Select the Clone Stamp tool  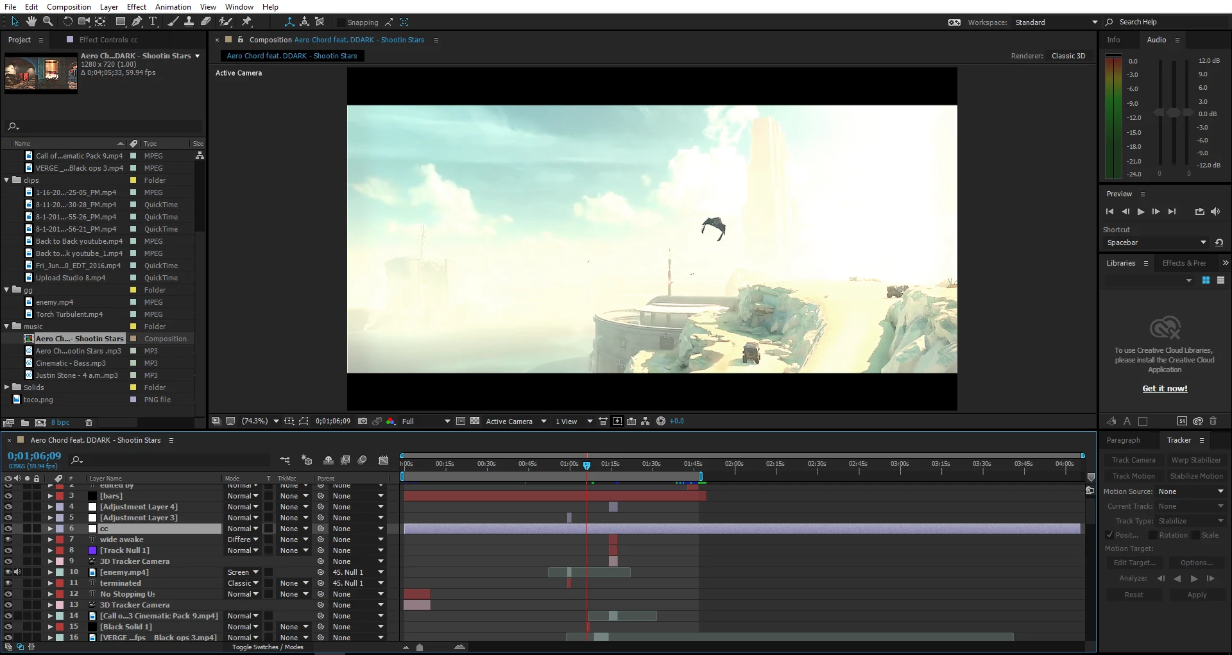189,22
